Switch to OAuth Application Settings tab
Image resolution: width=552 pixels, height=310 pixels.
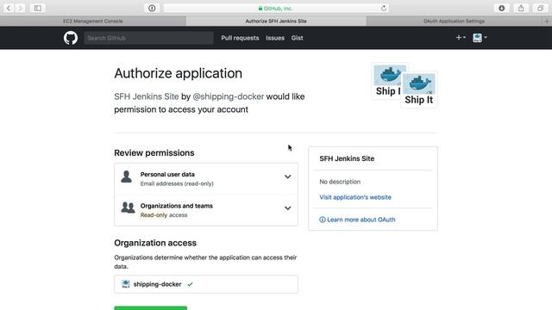[x=455, y=21]
